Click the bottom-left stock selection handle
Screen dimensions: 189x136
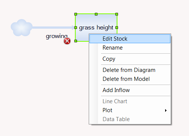tap(76, 41)
